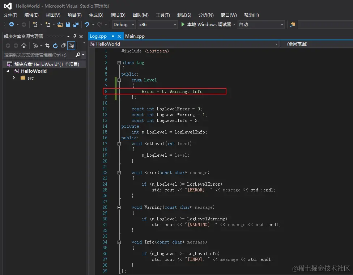The height and width of the screenshot is (275, 353).
Task: Open the HelloWorld scope navigation dropdown
Action: (x=276, y=44)
